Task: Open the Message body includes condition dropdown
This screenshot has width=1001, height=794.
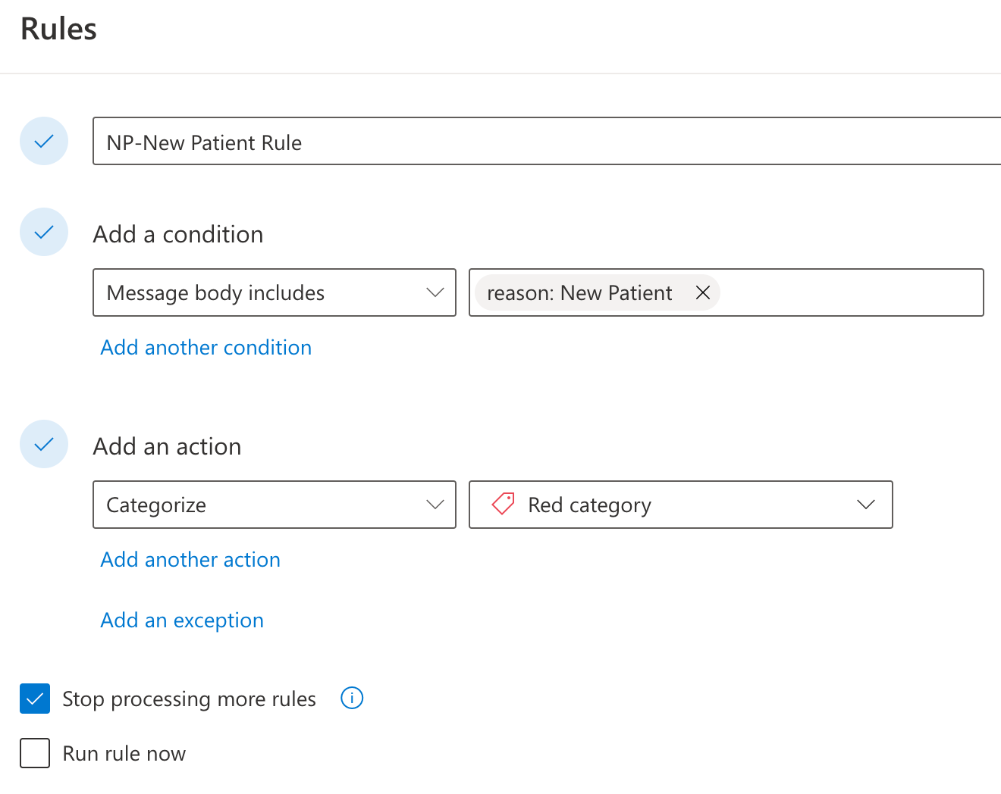Action: pyautogui.click(x=274, y=292)
